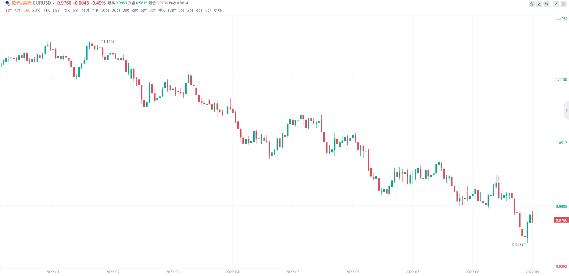Switch to the 月K monthly interval
Viewport: 569px width, 276px height.
[x=46, y=11]
